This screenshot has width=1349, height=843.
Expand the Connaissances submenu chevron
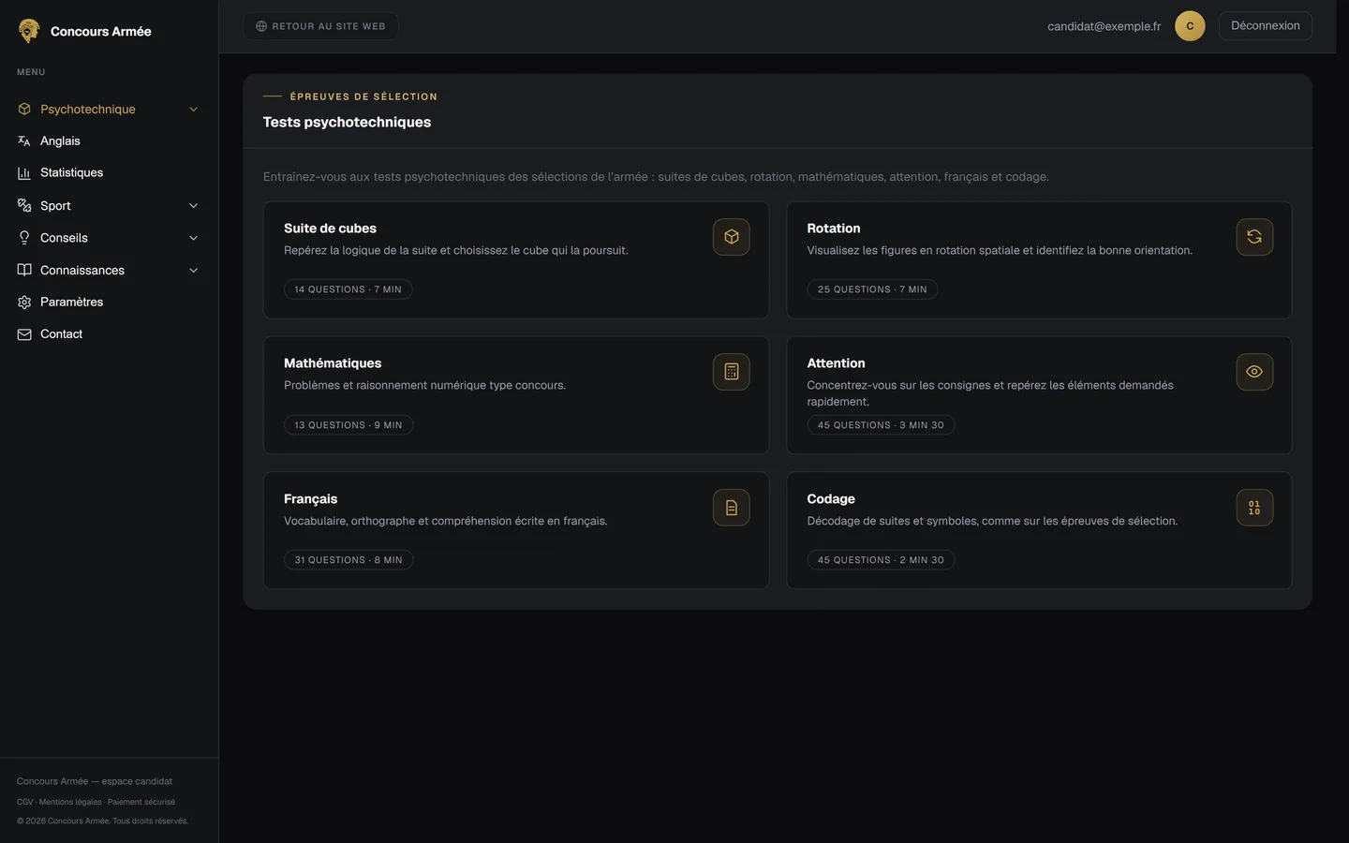point(194,271)
